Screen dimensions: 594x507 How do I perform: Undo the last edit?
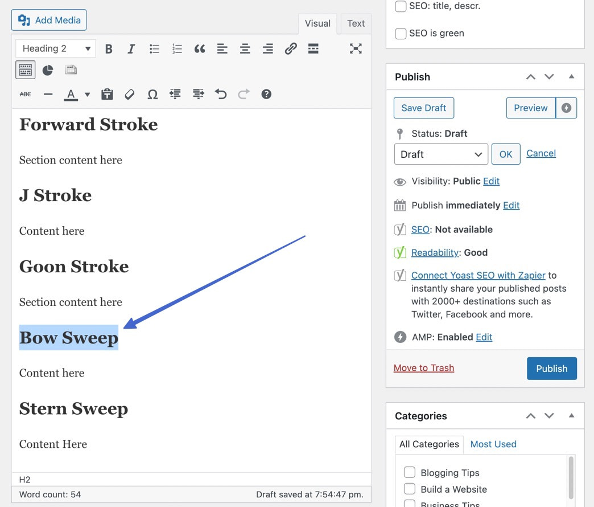[x=221, y=94]
